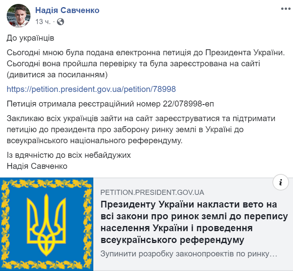293x271 pixels.
Task: Click the globe public privacy icon
Action: [x=60, y=22]
